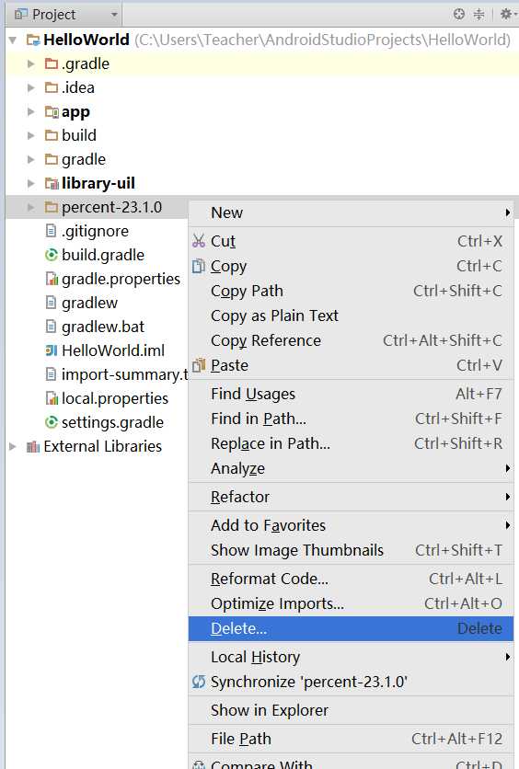
Task: Expand the app module folder
Action: [31, 112]
